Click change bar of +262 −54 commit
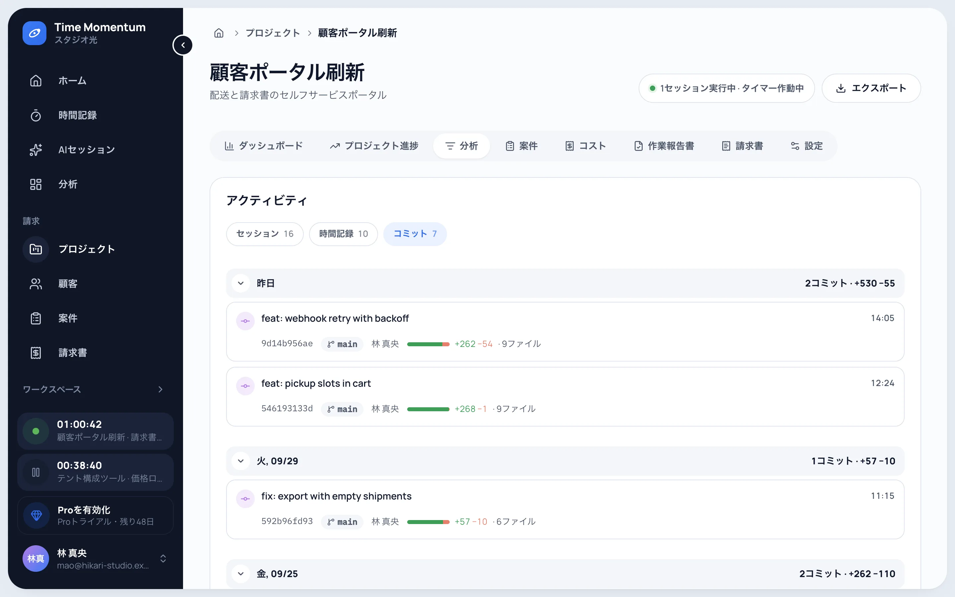The image size is (955, 597). pos(428,344)
